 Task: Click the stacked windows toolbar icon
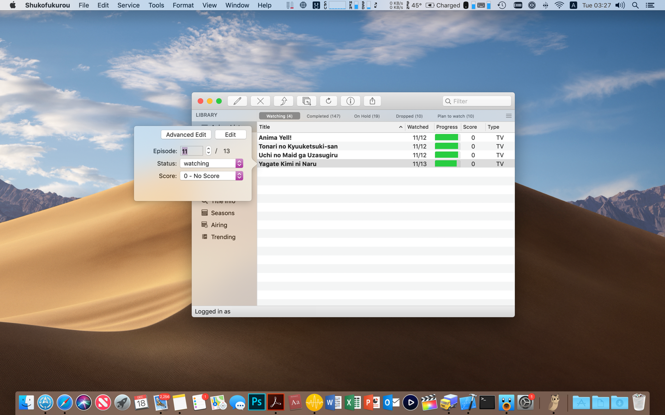click(x=307, y=101)
